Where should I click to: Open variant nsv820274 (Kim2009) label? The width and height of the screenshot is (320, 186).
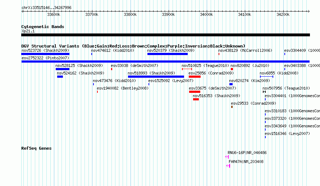(250, 81)
